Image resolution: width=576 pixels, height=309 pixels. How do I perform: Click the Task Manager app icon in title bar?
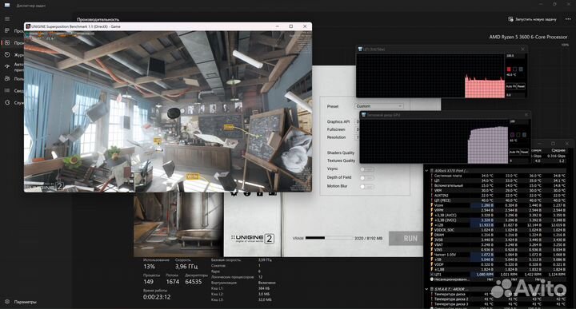pyautogui.click(x=7, y=5)
